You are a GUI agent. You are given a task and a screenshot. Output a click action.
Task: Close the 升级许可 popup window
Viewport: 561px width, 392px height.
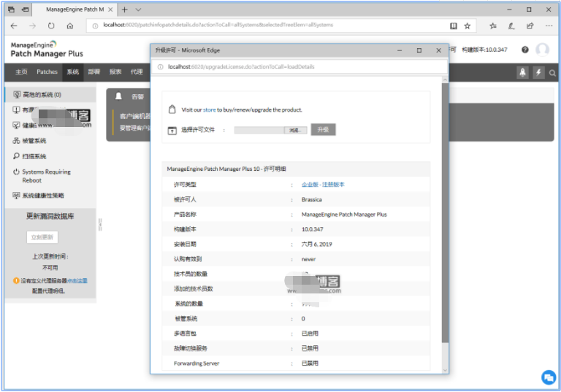click(x=438, y=50)
